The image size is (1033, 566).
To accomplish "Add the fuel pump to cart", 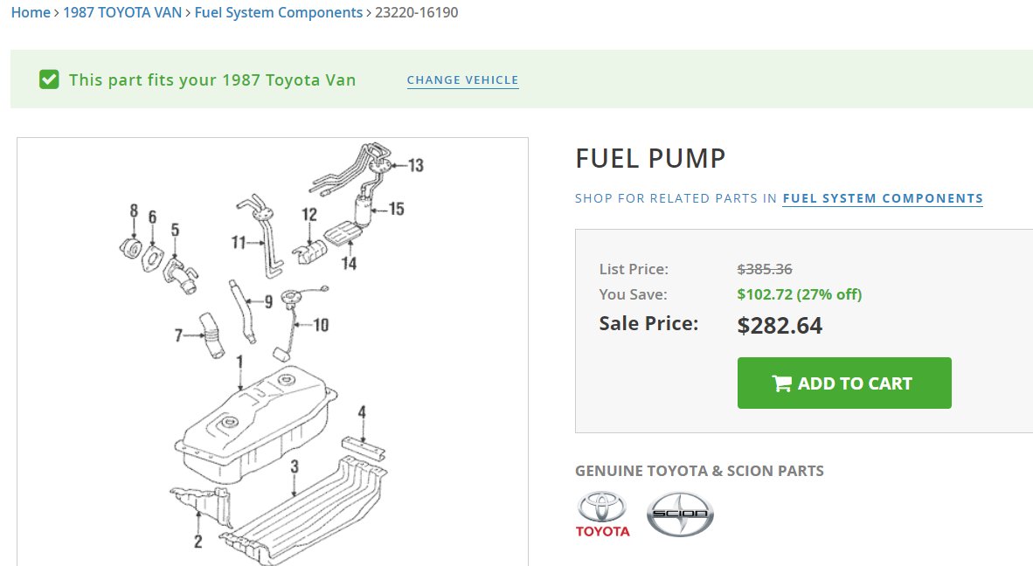I will click(x=844, y=383).
